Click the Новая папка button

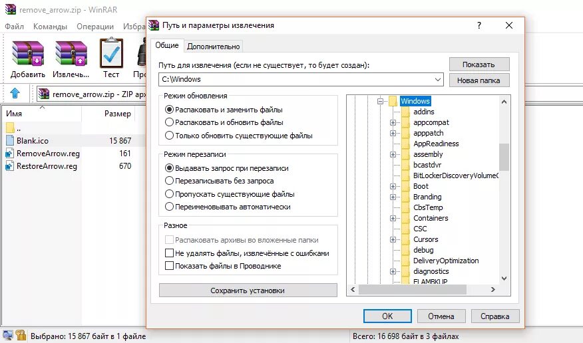tap(479, 80)
